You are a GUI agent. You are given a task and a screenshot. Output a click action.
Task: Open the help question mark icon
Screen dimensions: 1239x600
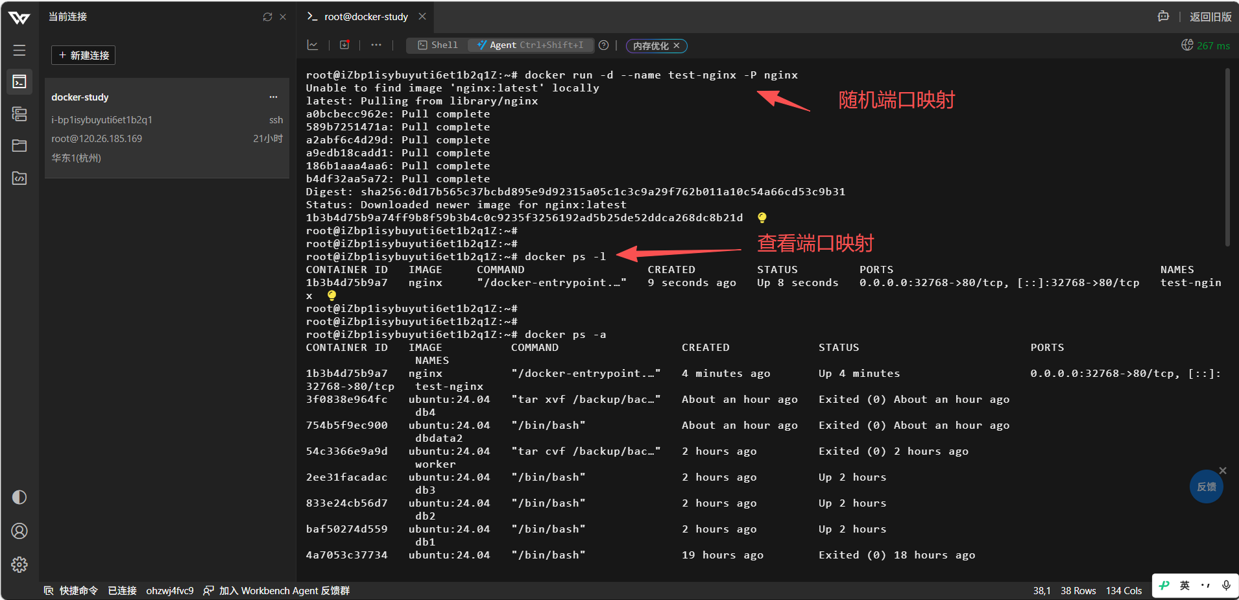click(604, 45)
